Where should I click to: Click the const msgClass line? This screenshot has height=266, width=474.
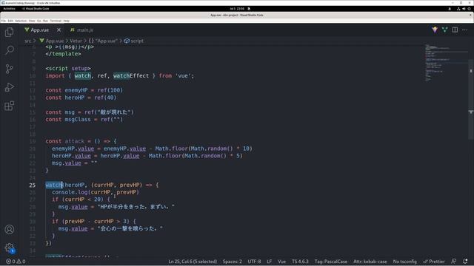tap(84, 120)
